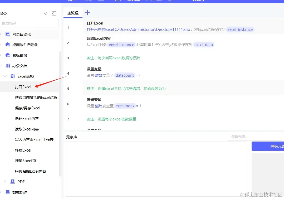Click the 指令 panel title
The height and width of the screenshot is (199, 284).
(3, 14)
